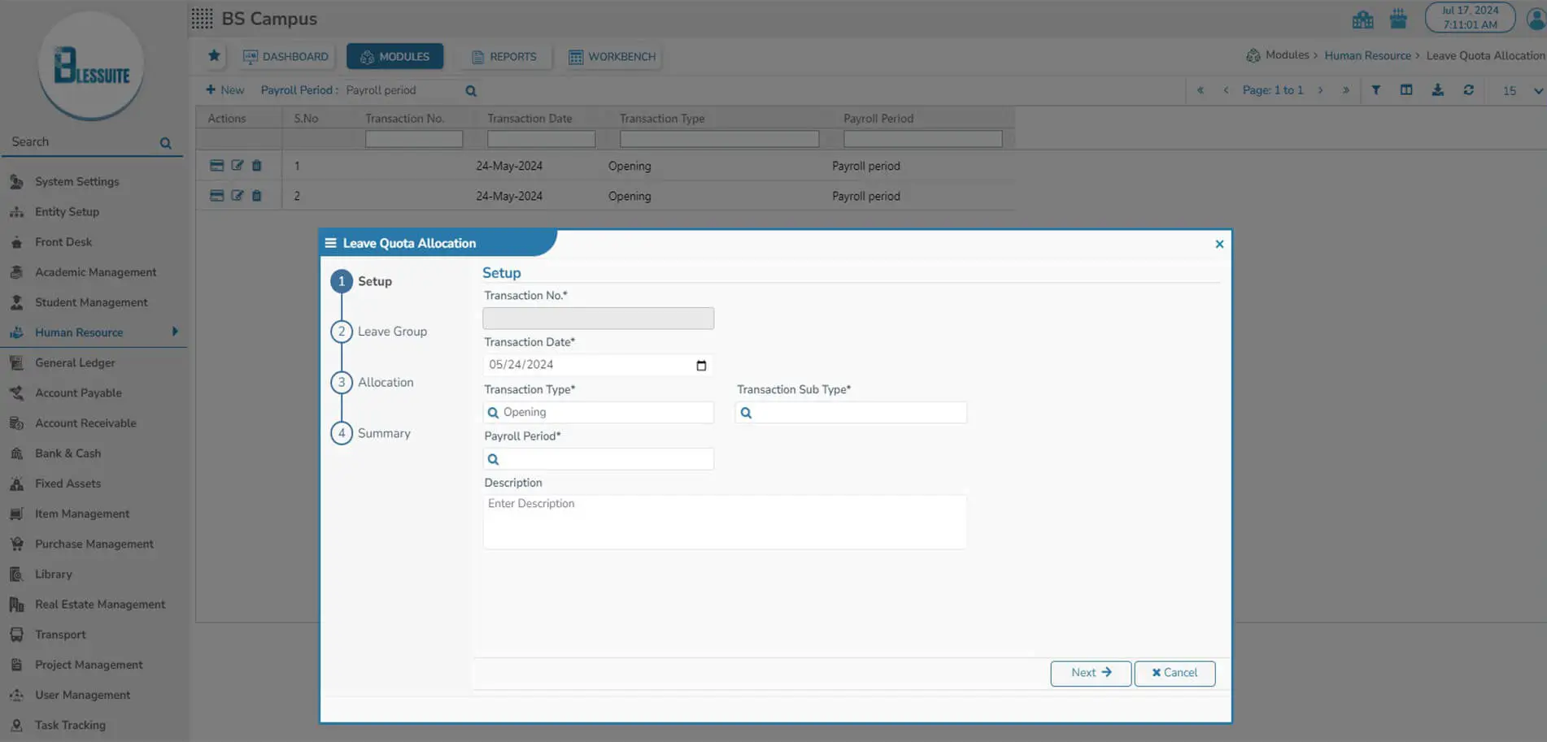Click edit icon for first transaction row
Image resolution: width=1547 pixels, height=742 pixels.
[237, 166]
